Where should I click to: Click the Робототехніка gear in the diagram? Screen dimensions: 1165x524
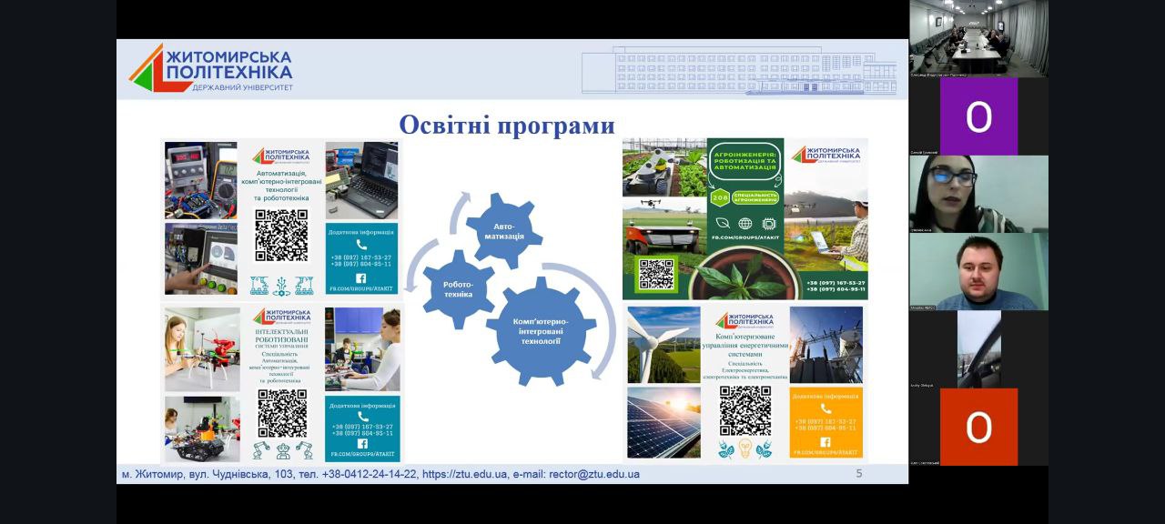click(458, 289)
